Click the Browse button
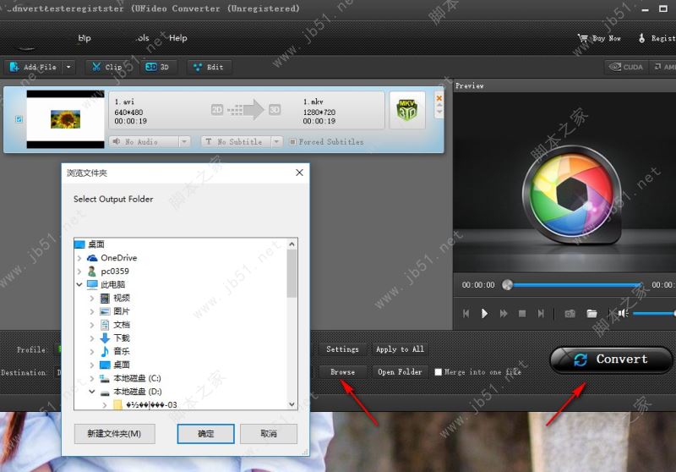Viewport: 676px width, 472px height. click(342, 372)
